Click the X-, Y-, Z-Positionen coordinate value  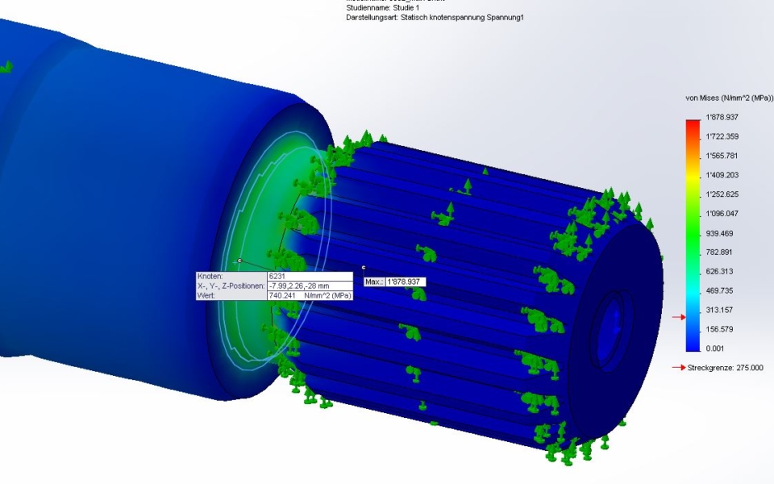309,286
